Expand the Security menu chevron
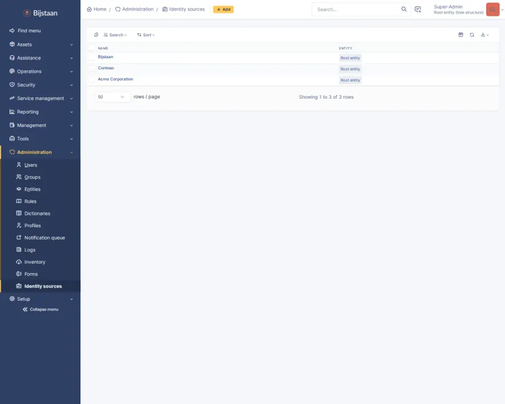 coord(72,85)
